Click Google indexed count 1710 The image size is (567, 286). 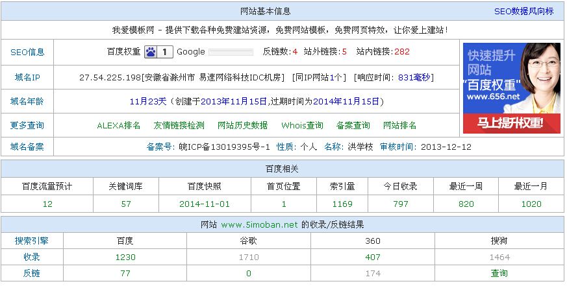pyautogui.click(x=249, y=257)
